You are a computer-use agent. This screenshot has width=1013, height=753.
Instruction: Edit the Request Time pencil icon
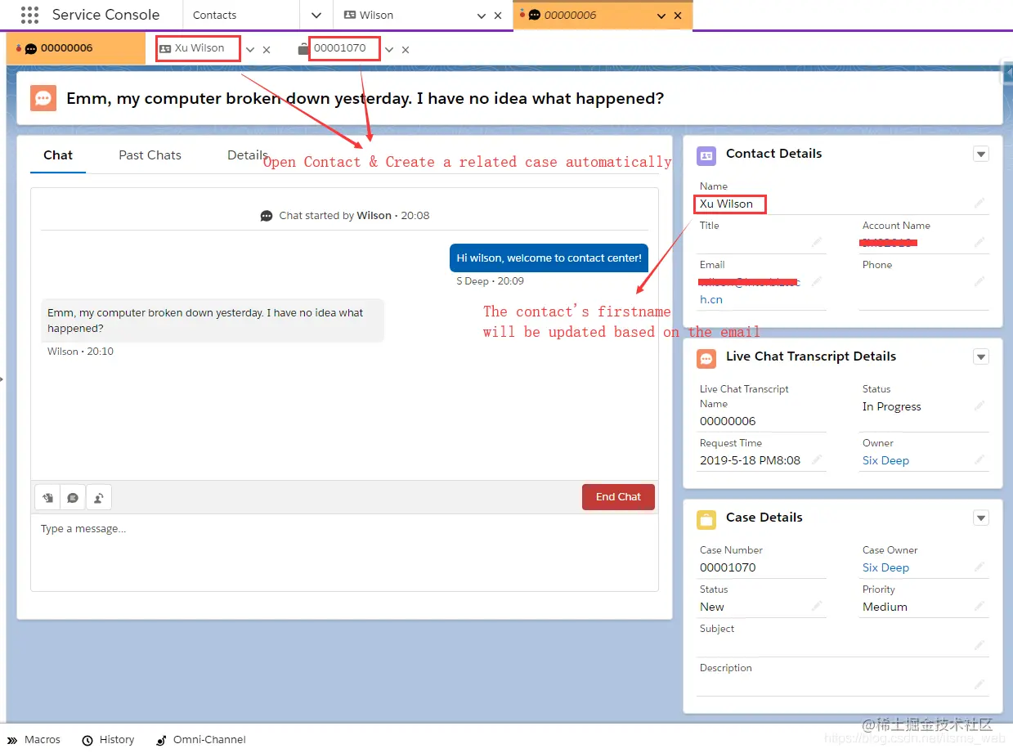(x=816, y=460)
